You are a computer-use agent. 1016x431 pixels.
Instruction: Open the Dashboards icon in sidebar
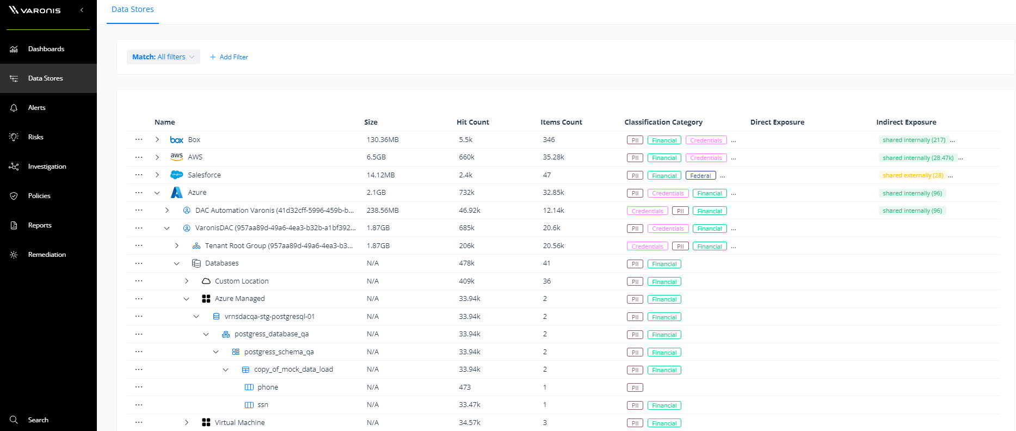click(x=14, y=49)
